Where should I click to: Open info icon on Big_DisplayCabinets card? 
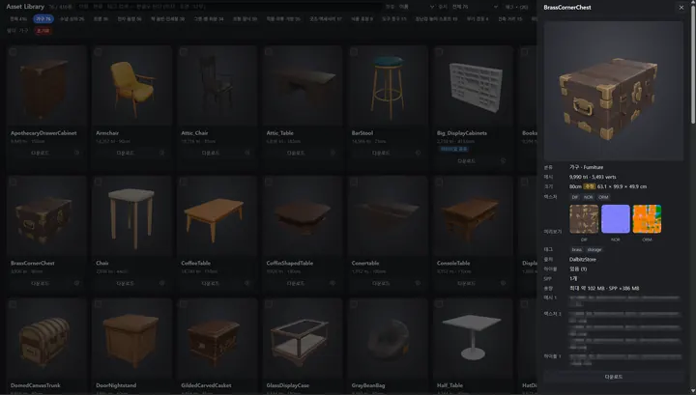[x=503, y=161]
